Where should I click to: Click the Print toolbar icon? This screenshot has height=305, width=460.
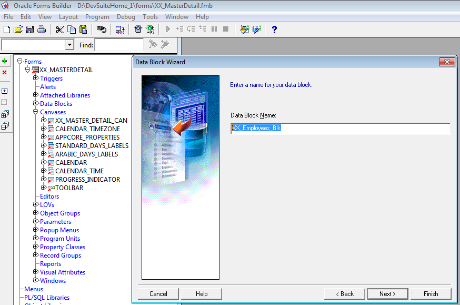42,29
